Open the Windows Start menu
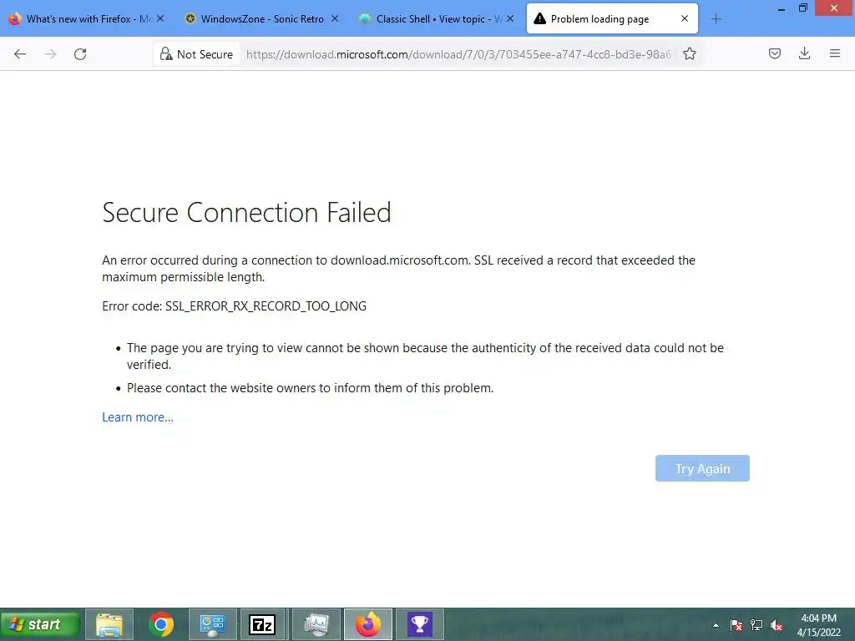The image size is (855, 641). (x=40, y=624)
